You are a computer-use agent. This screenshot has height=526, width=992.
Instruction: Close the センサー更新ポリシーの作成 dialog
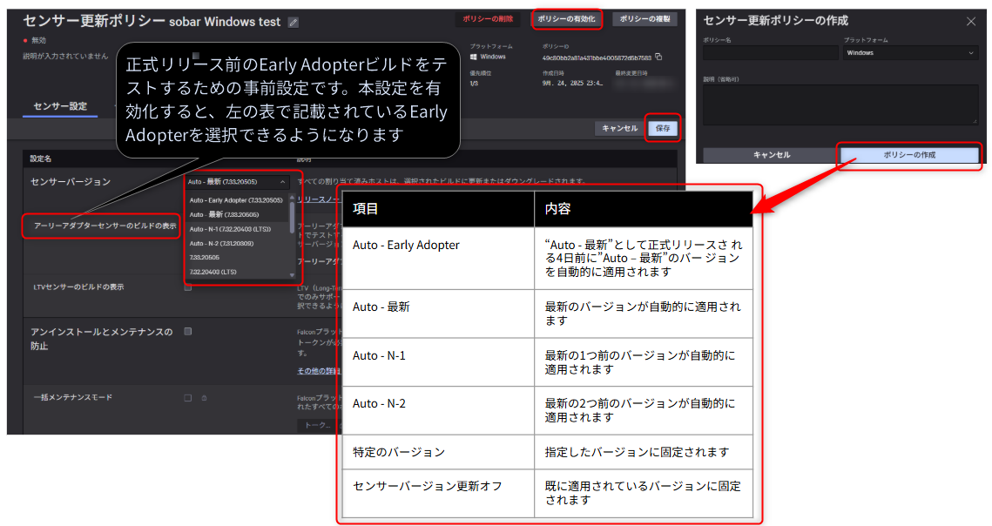coord(970,23)
